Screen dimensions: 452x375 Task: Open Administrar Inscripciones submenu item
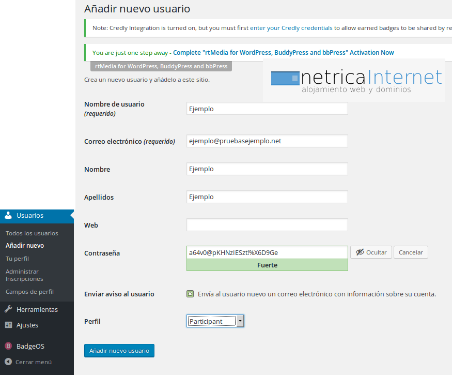(x=24, y=275)
